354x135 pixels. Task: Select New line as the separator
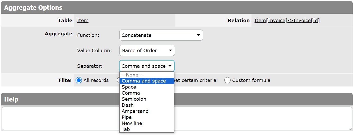pos(147,123)
